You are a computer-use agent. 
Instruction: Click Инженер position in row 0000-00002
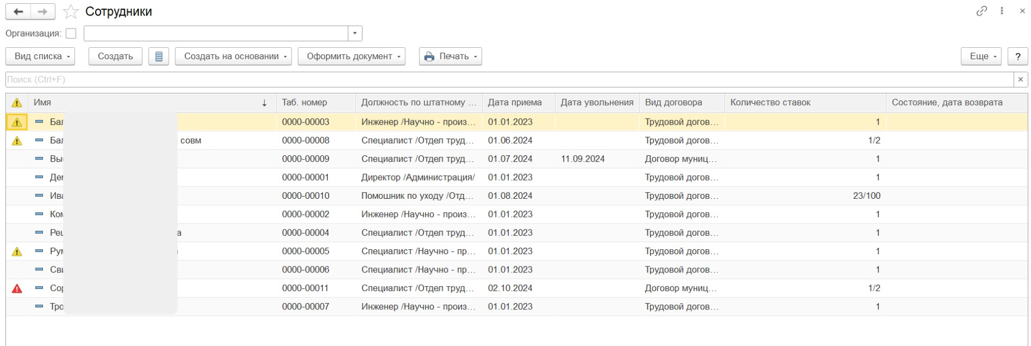pos(419,214)
